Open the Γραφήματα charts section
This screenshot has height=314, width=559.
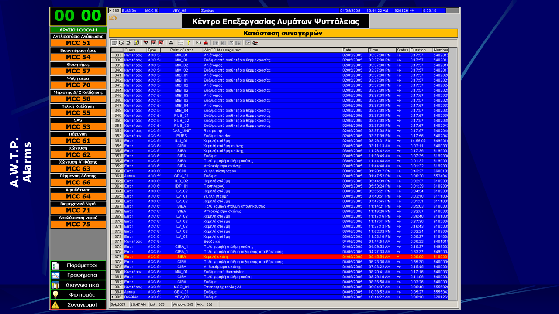pos(78,275)
